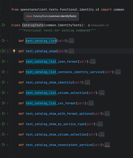This screenshot has height=158, width=133.
Task: Click the yellow lightbulb intention icon
Action: coord(14,51)
